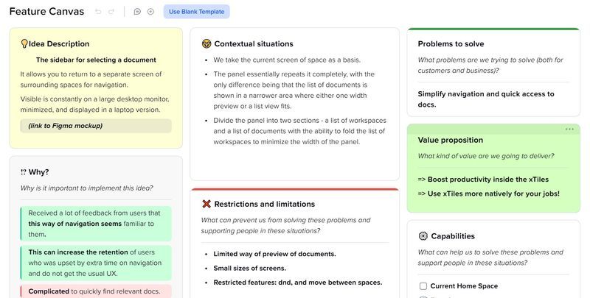Click Use Blank Template button
The height and width of the screenshot is (298, 590).
[196, 12]
